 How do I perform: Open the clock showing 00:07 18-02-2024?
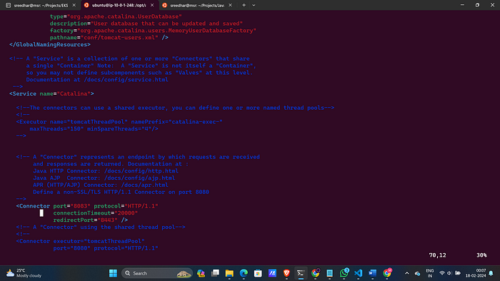476,273
